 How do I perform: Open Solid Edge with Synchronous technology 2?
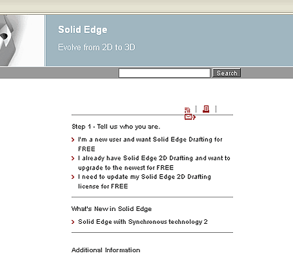pos(143,222)
